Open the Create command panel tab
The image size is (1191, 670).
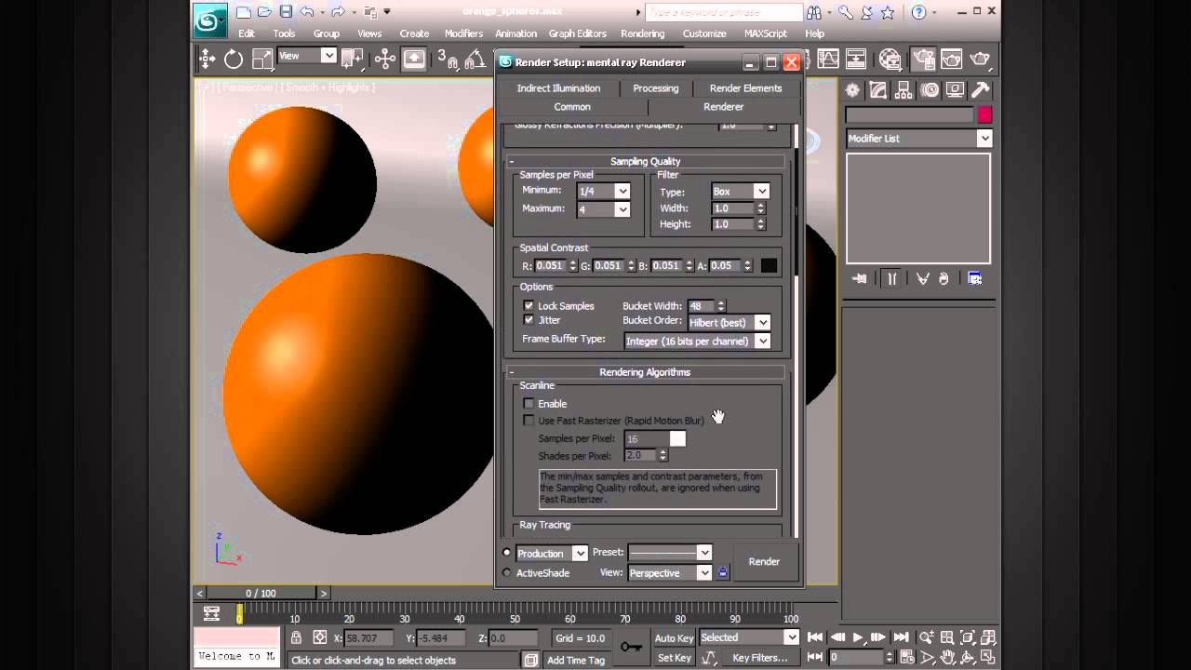(x=852, y=90)
